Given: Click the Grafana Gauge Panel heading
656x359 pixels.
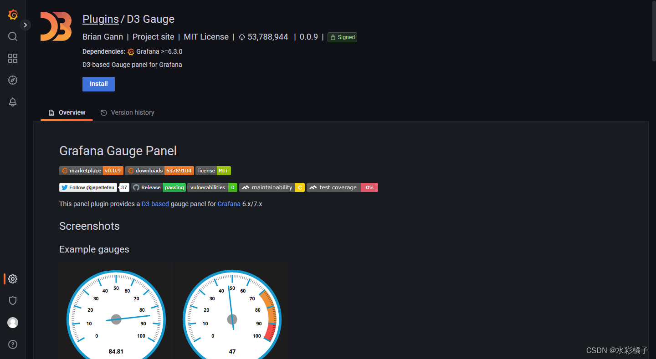Looking at the screenshot, I should point(118,151).
